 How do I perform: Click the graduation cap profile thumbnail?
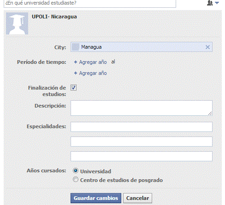pos(17,23)
